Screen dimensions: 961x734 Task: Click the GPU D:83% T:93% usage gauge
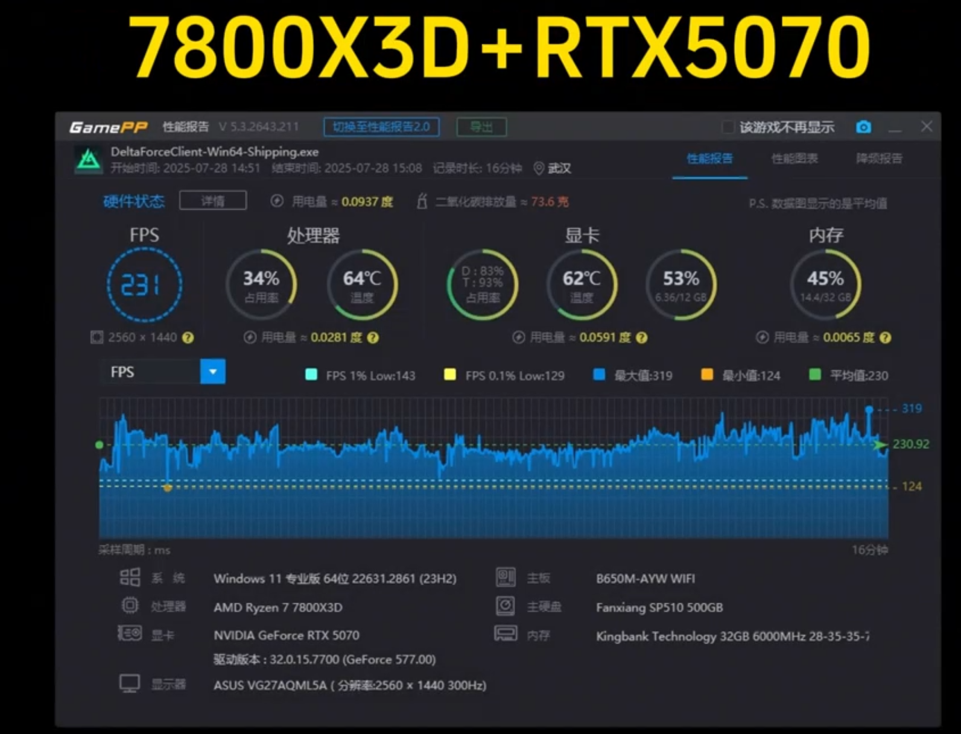(482, 285)
